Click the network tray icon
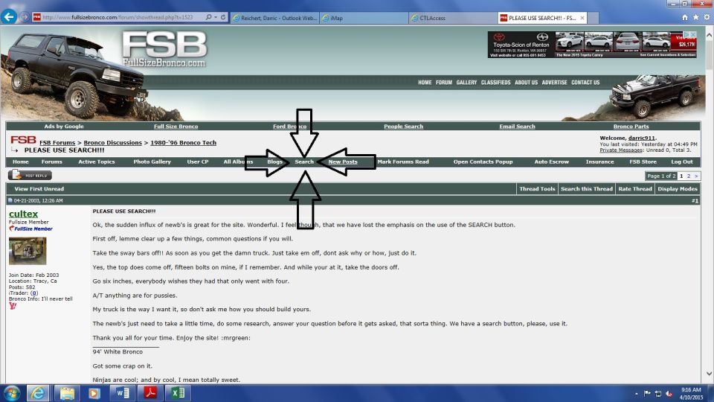This screenshot has height=402, width=714. [658, 393]
